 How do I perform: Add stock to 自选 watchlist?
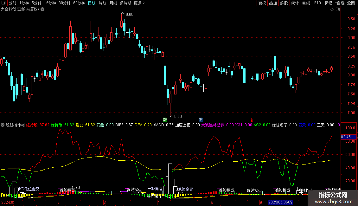[x=340, y=3]
